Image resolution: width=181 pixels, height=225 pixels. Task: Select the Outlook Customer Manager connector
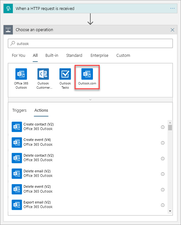(43, 74)
